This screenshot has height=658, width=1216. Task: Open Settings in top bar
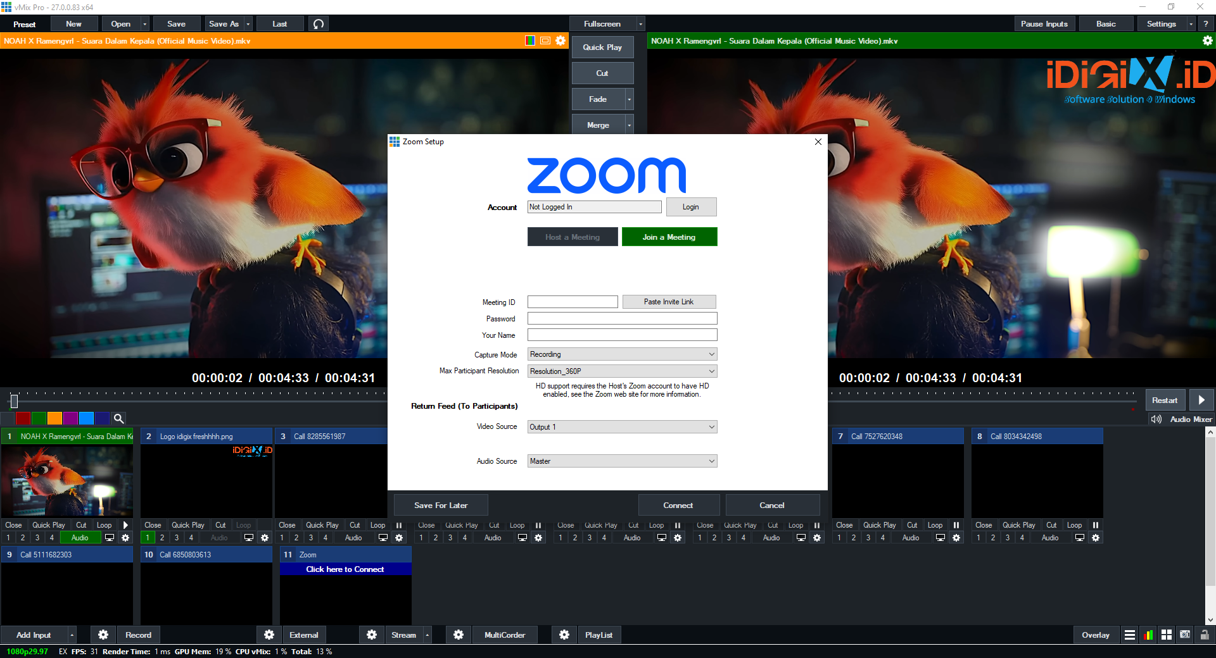point(1161,24)
